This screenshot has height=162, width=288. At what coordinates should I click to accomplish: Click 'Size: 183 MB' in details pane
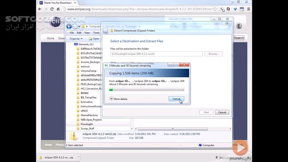136,138
